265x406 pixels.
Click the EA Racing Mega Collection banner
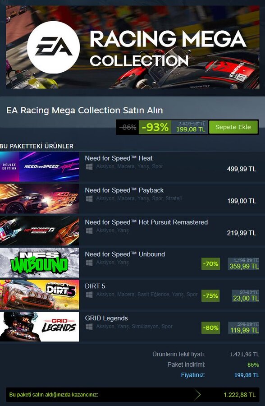(x=132, y=47)
